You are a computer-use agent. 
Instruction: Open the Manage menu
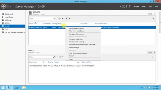137,6
